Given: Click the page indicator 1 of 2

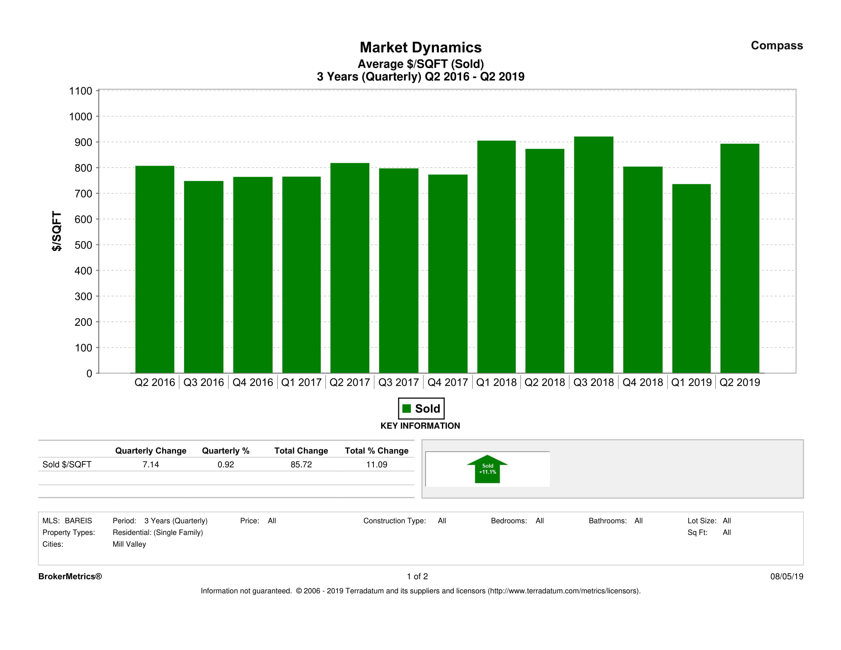Looking at the screenshot, I should 417,576.
